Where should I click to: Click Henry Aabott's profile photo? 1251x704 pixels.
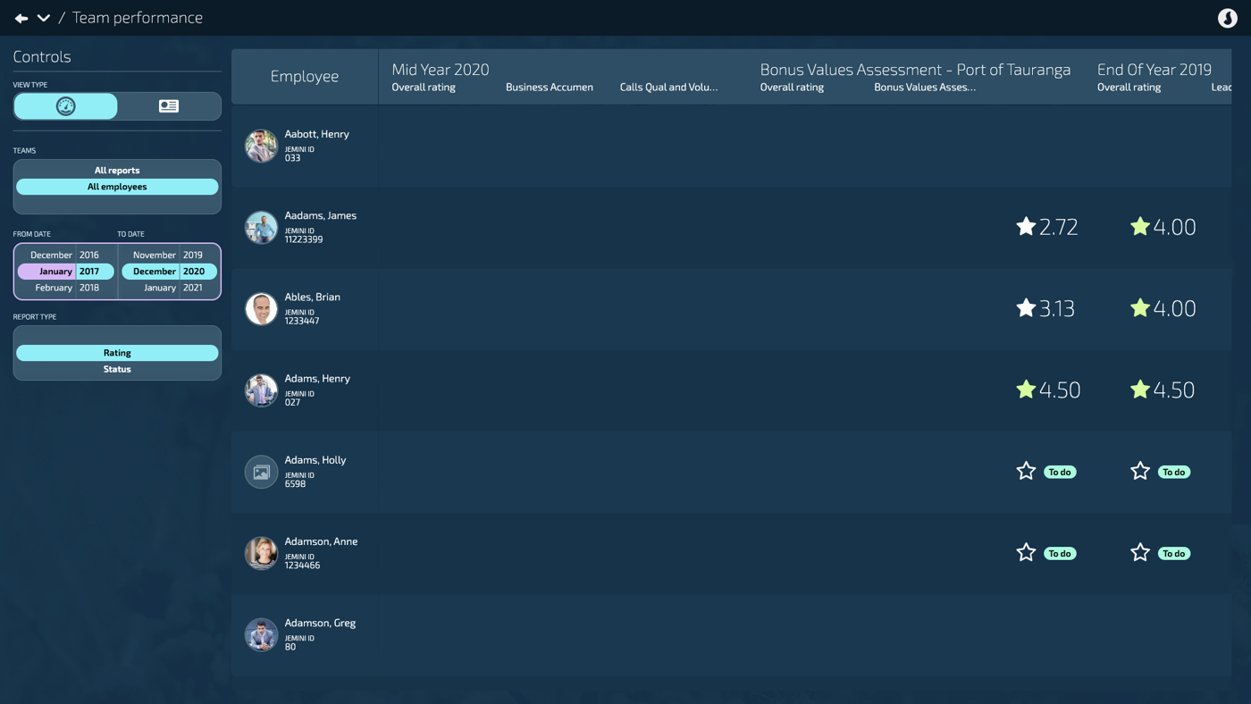click(x=261, y=146)
